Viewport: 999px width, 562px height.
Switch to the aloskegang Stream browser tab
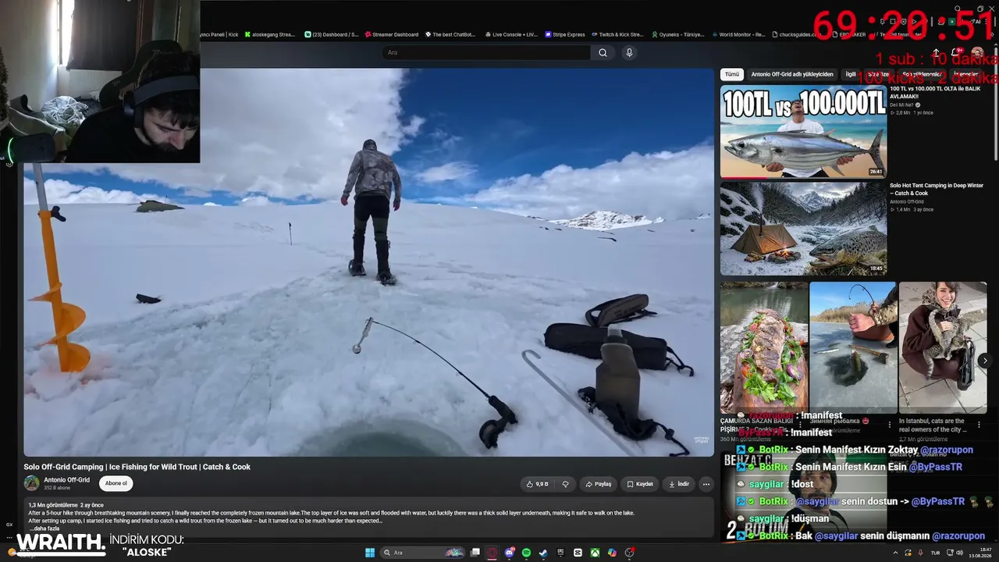(x=269, y=34)
